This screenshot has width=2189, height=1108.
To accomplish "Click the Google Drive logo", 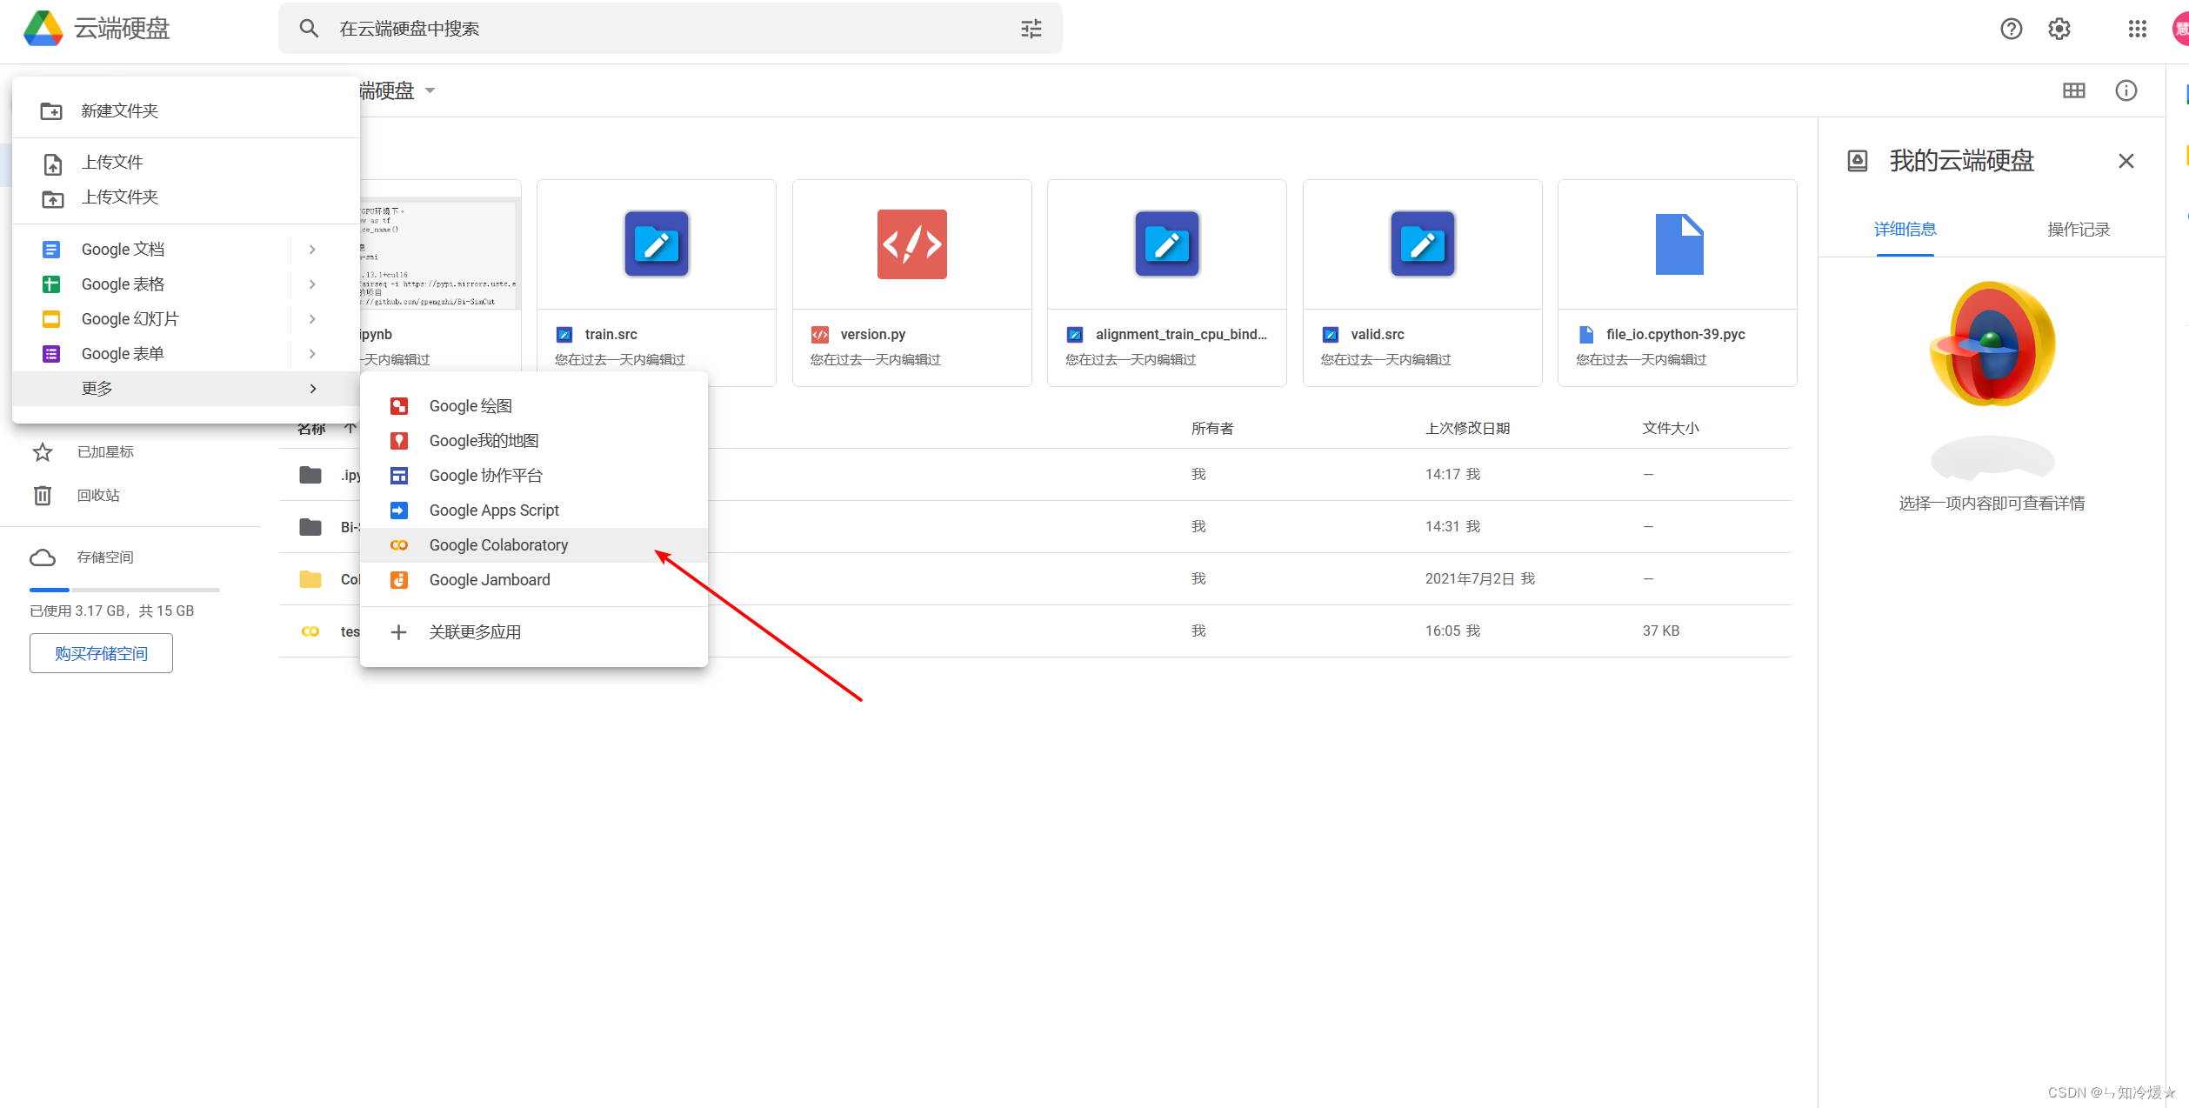I will 43,29.
